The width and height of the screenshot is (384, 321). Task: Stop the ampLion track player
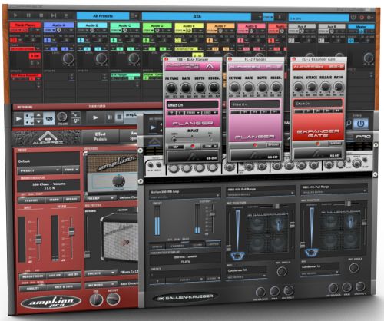tap(119, 117)
